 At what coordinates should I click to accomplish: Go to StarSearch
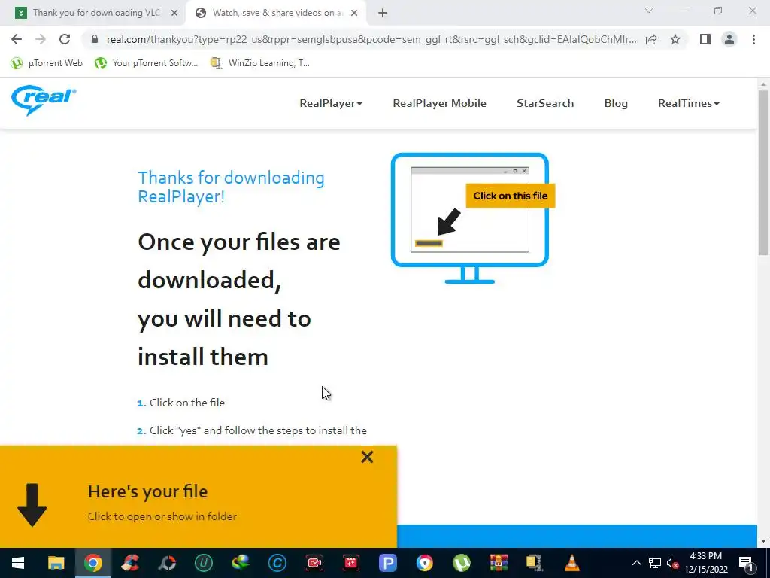coord(545,103)
